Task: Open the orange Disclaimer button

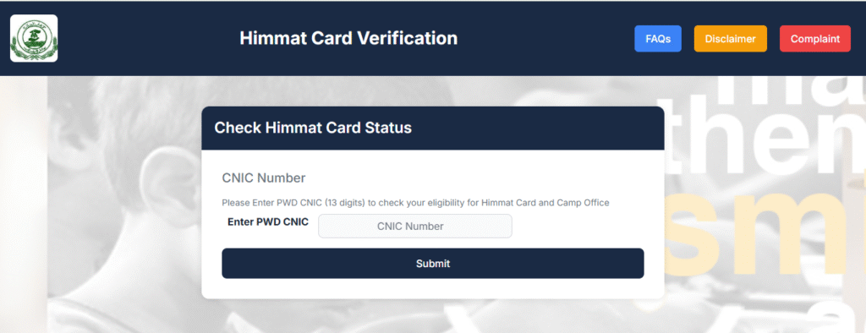Action: click(730, 39)
